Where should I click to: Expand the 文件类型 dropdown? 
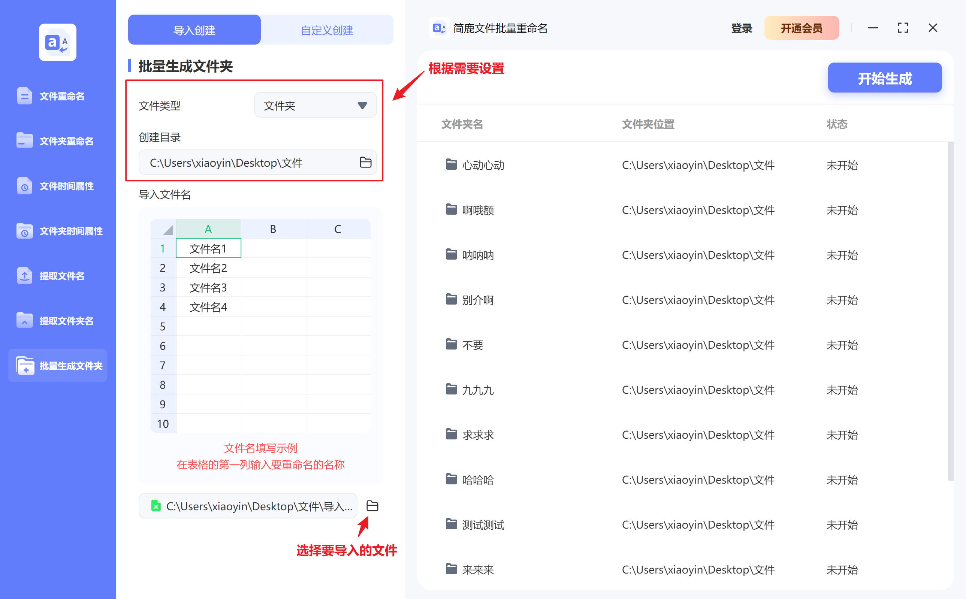(x=315, y=105)
